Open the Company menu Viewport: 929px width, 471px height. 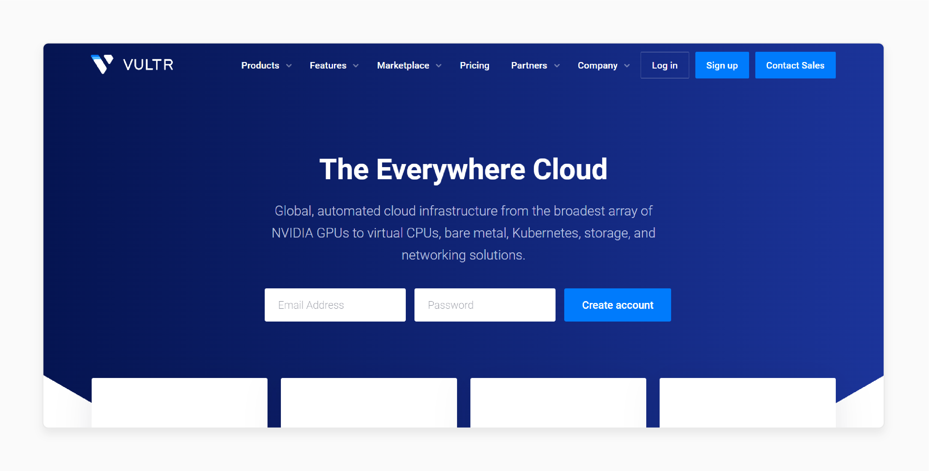(597, 65)
